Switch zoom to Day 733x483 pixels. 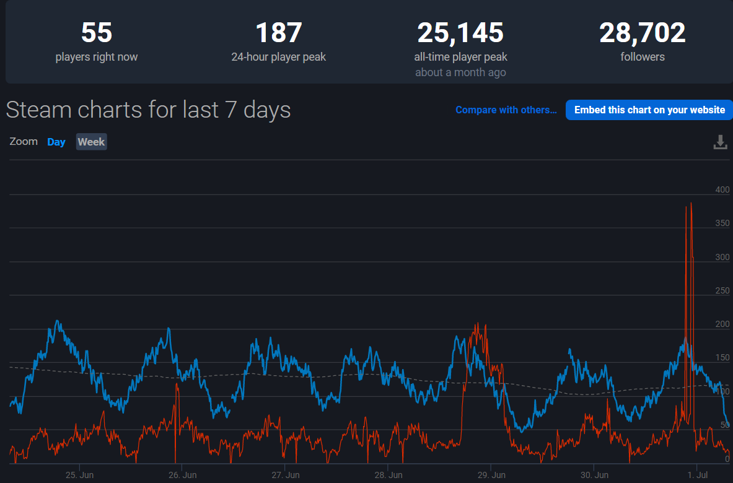(56, 142)
